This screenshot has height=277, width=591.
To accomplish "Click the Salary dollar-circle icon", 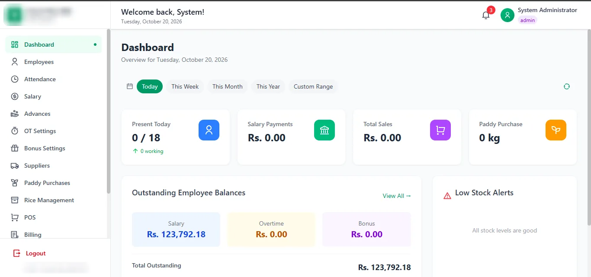I will pos(15,96).
